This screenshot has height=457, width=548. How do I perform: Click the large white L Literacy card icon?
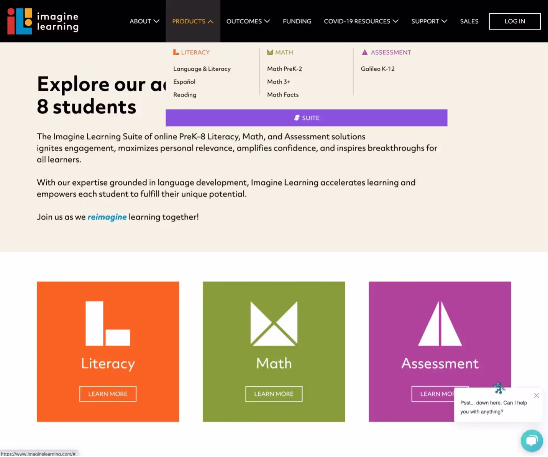[108, 323]
